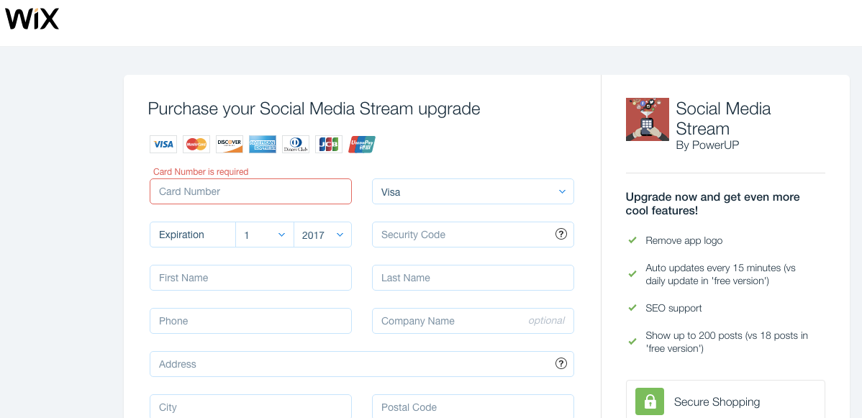Open the expiration month dropdown
This screenshot has width=862, height=418.
[265, 235]
